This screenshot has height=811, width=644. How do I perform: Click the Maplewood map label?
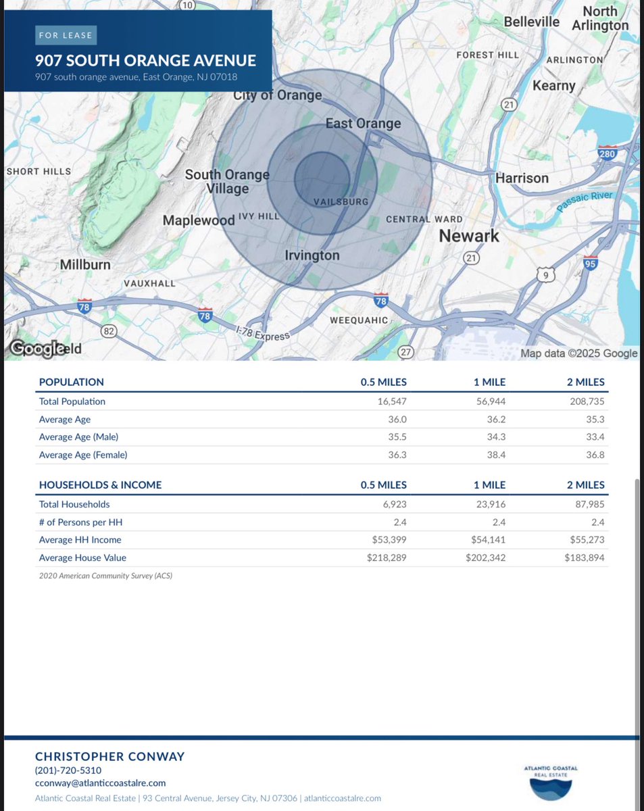click(x=199, y=220)
